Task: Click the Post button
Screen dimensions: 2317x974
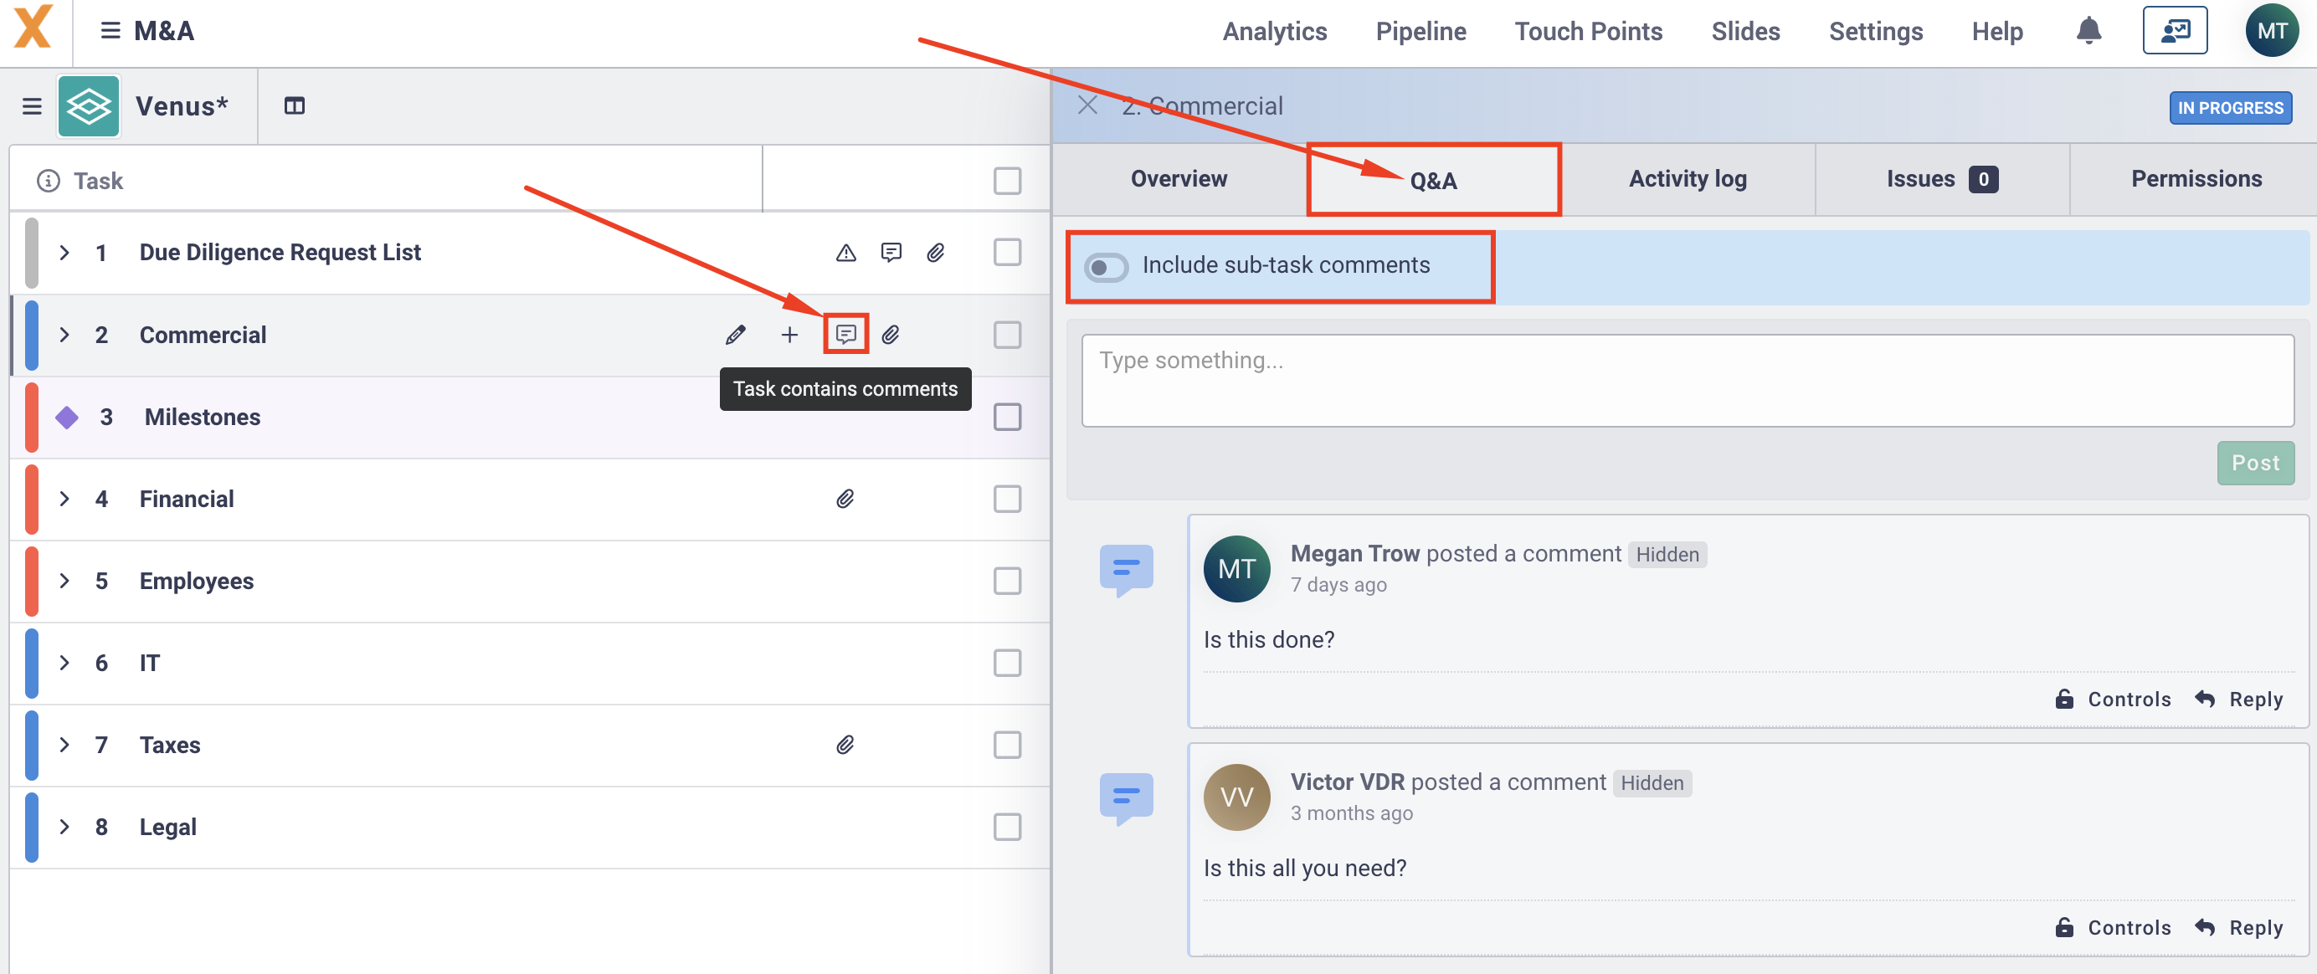Action: 2255,462
